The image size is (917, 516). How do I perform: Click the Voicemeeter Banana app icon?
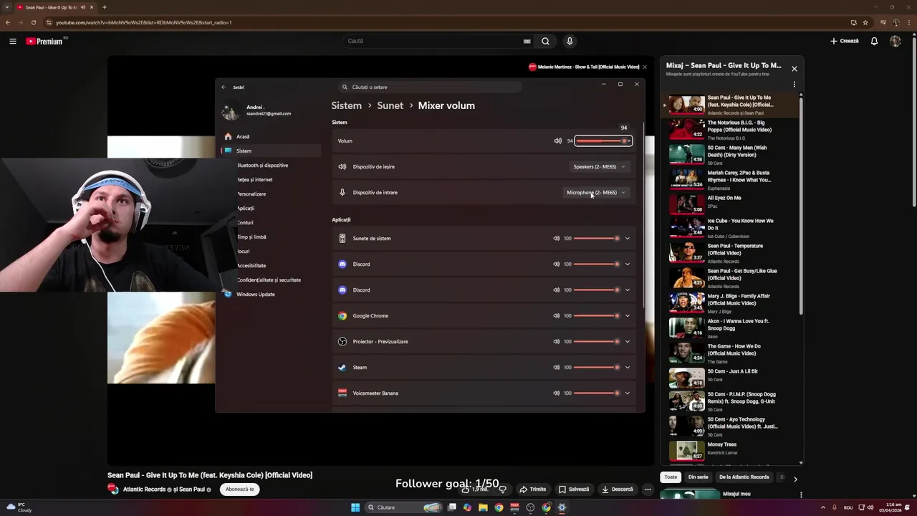click(342, 393)
